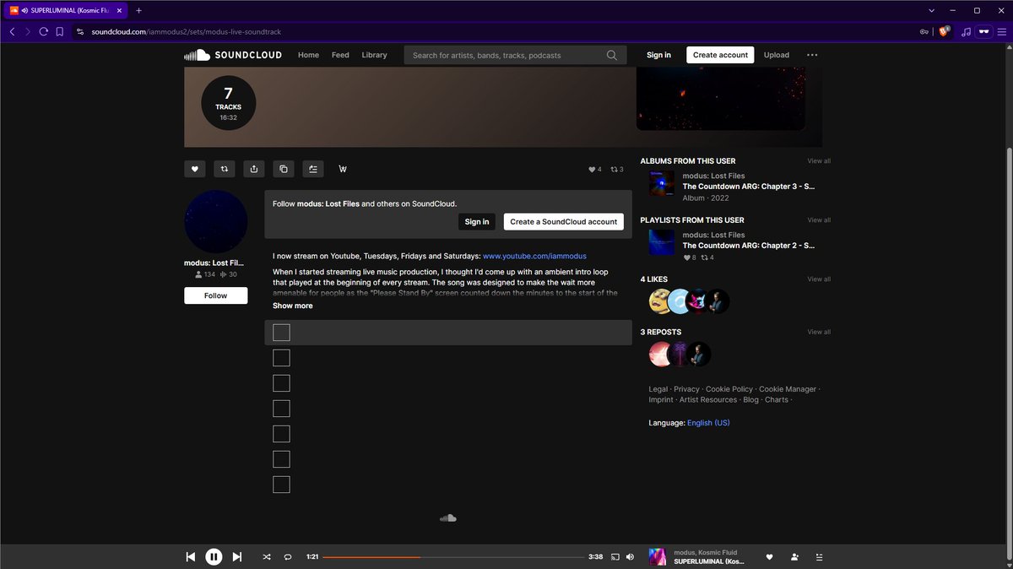Viewport: 1013px width, 569px height.
Task: Add playlist to Next up queue
Action: 313,169
